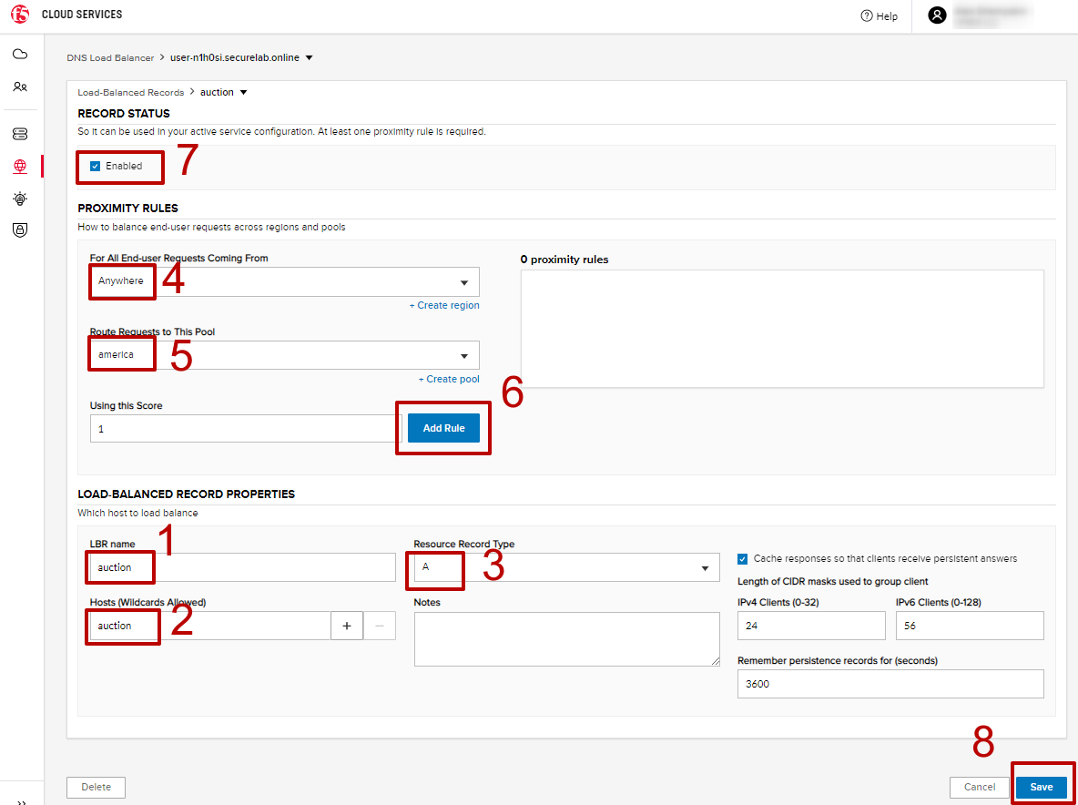Viewport: 1078px width, 805px height.
Task: Open the DNS server stack icon
Action: (x=20, y=133)
